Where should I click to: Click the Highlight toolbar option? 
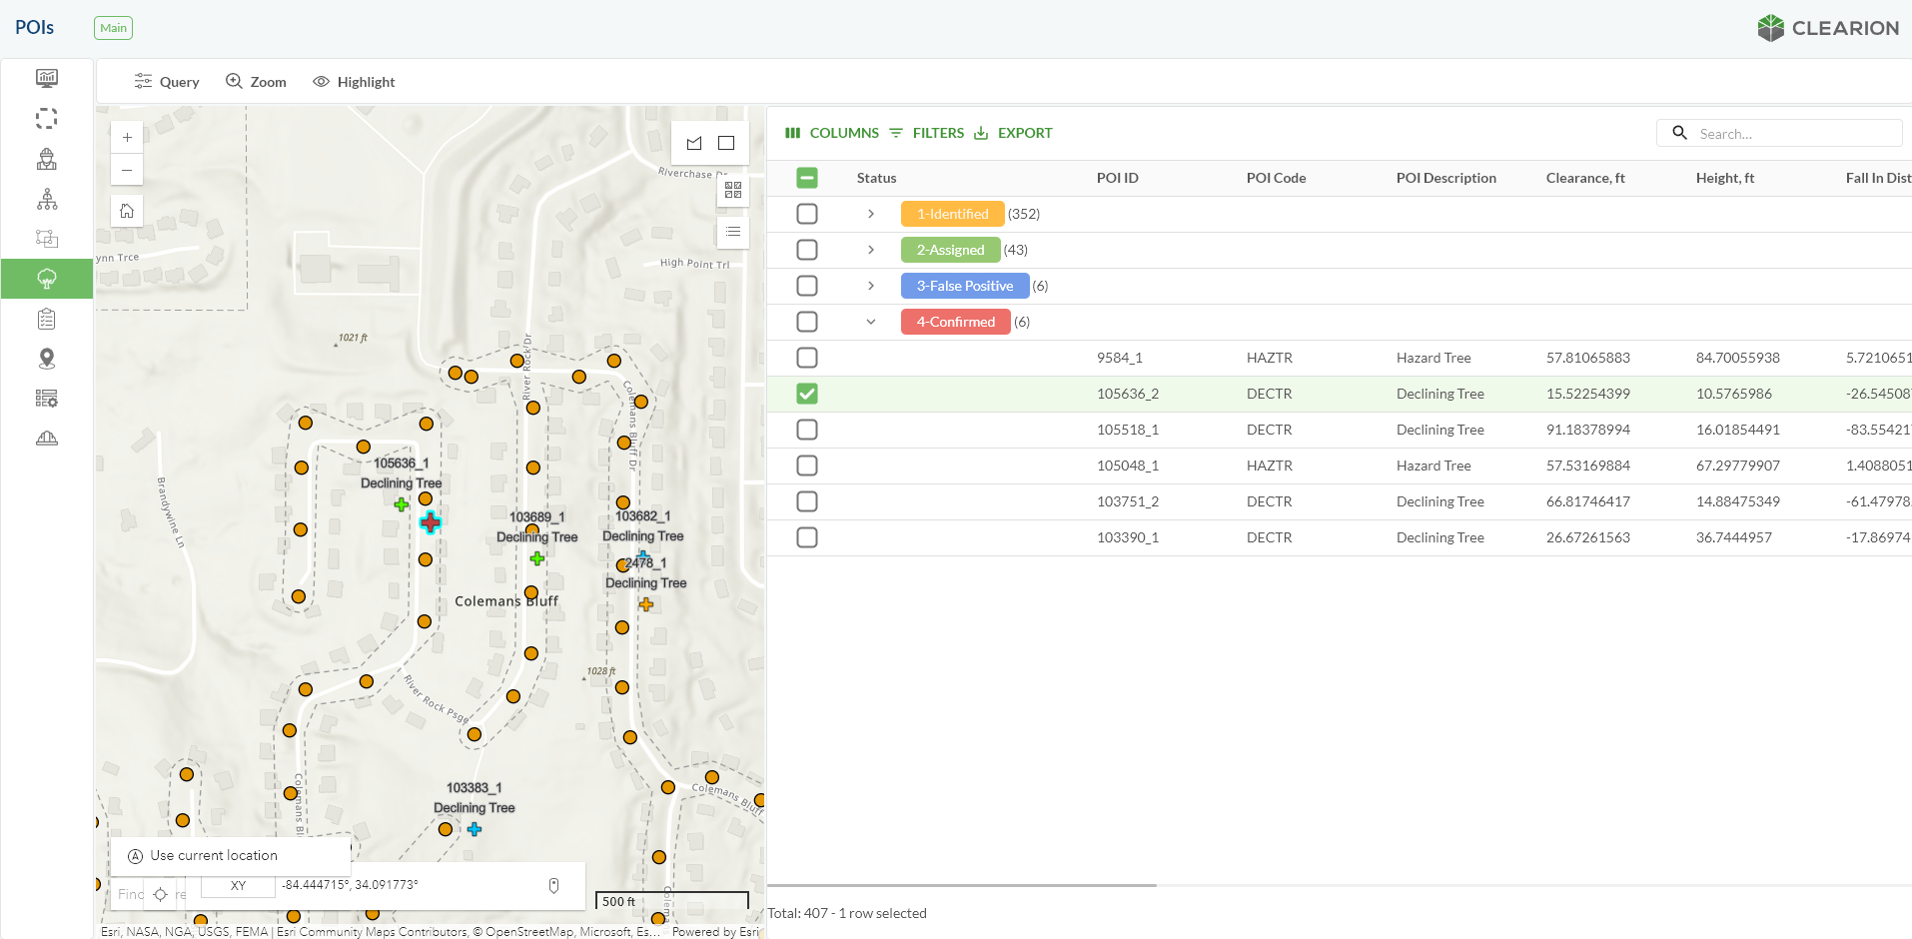click(x=354, y=82)
